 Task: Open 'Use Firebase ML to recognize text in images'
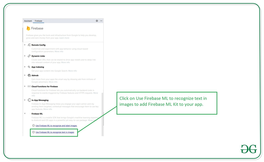[55, 132]
